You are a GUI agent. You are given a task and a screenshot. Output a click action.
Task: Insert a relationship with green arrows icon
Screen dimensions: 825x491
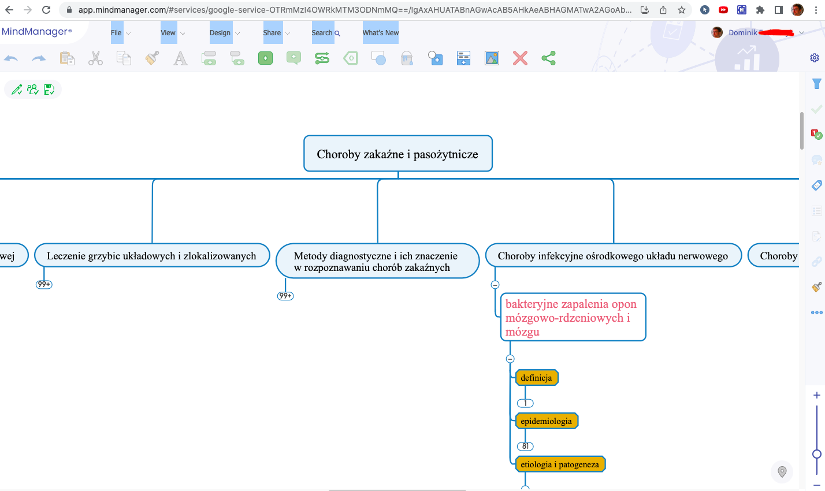(x=322, y=58)
